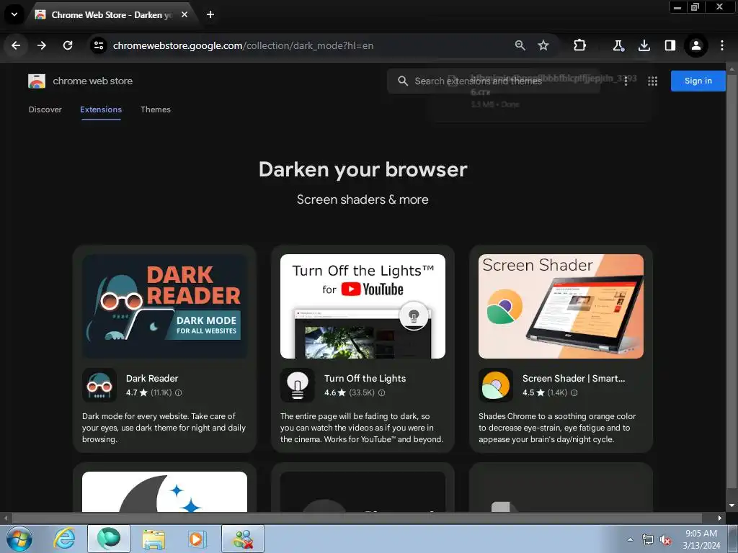The image size is (738, 553).
Task: Open the Dark Reader extension title link
Action: (x=152, y=379)
